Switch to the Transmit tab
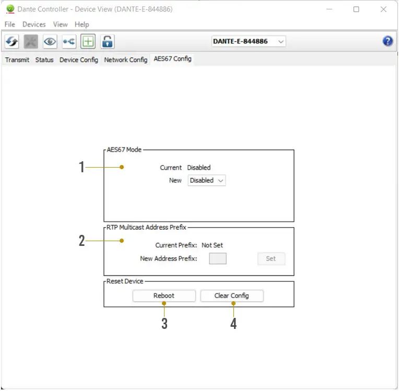This screenshot has height=391, width=399. click(x=17, y=60)
